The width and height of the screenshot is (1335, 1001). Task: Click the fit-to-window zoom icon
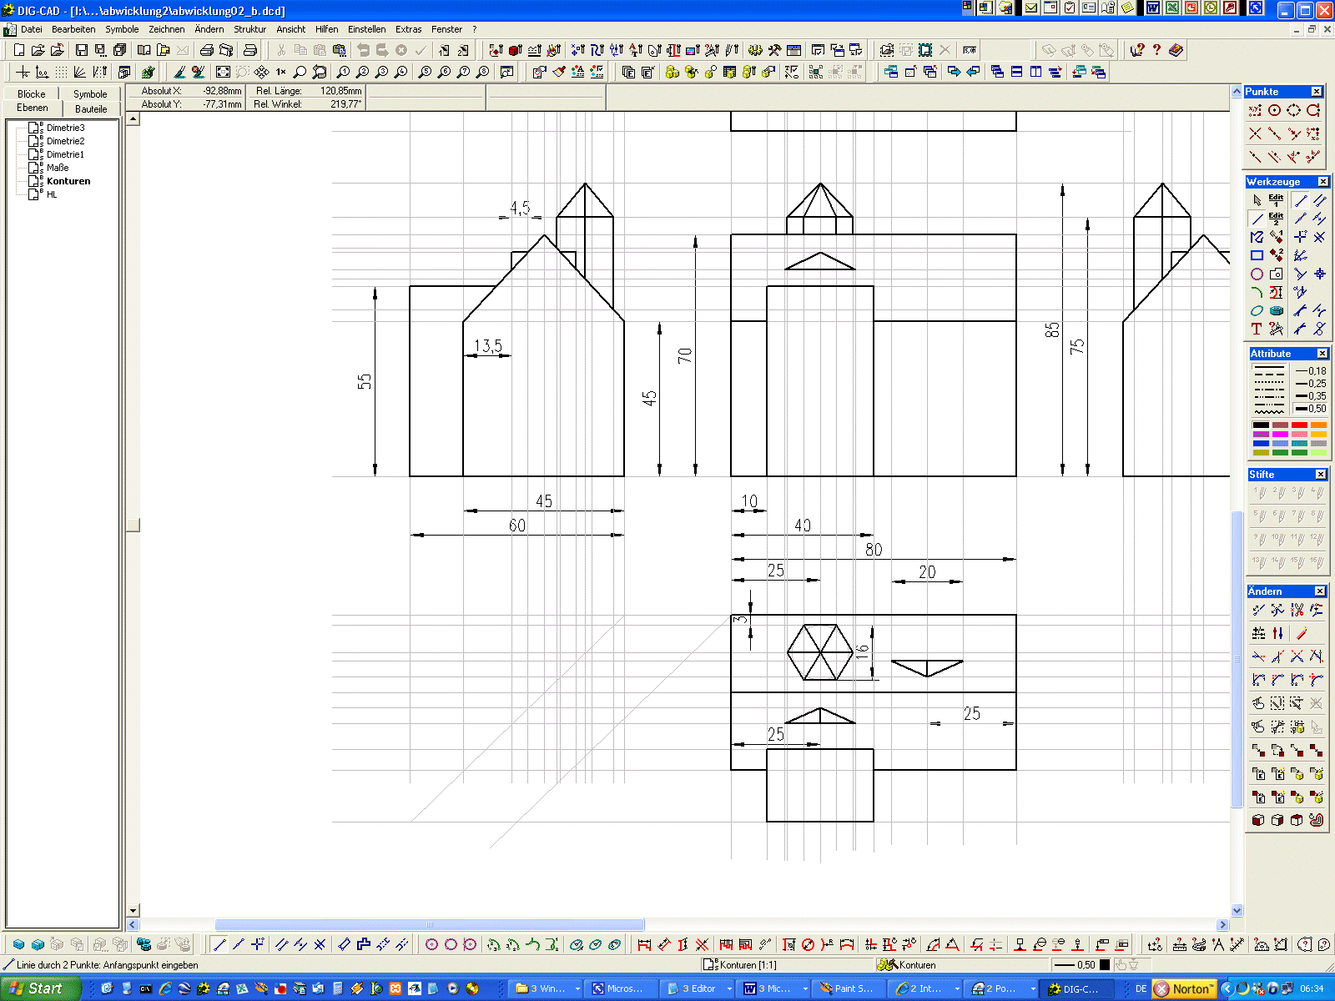click(x=223, y=73)
